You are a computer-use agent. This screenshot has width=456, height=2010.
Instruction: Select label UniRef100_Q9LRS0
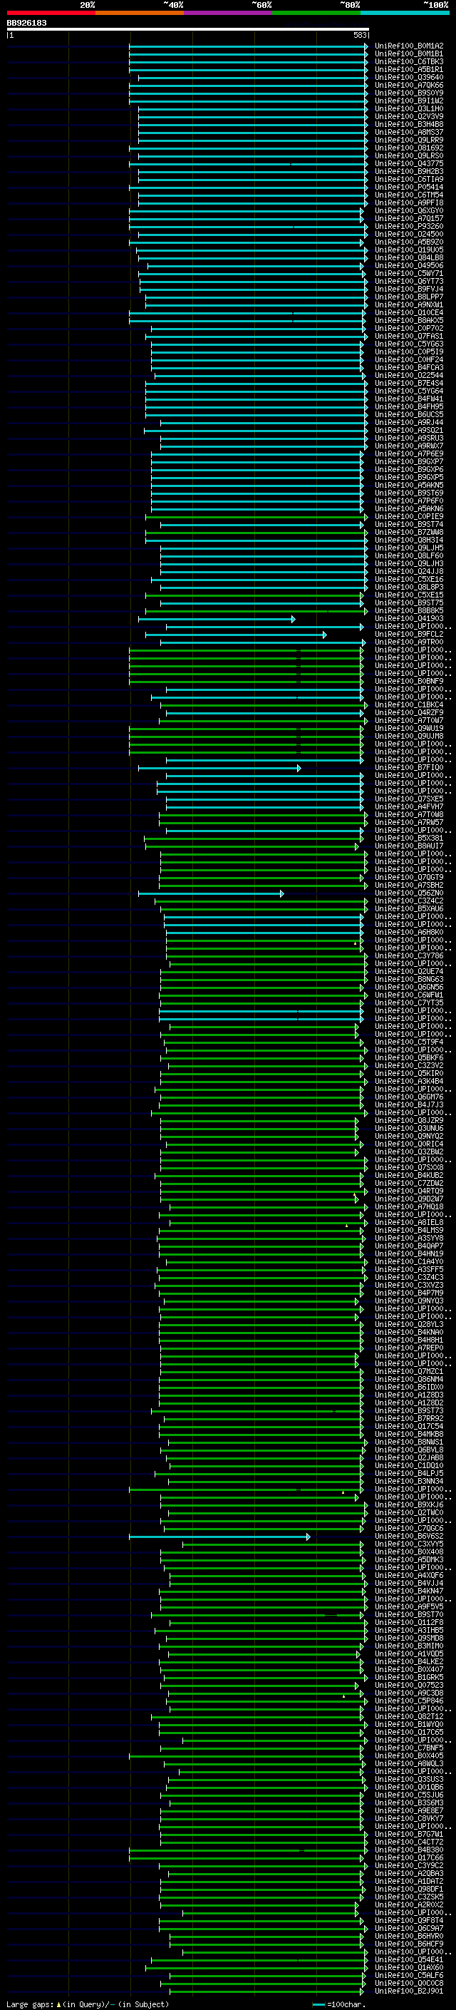click(409, 156)
